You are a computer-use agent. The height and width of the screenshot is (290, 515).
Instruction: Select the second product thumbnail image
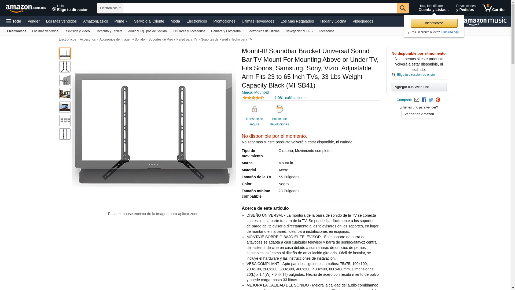pyautogui.click(x=65, y=67)
